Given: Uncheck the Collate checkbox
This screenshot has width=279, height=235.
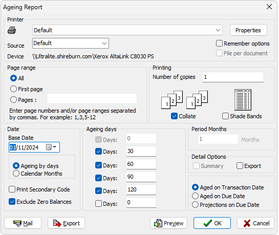Looking at the screenshot, I should 174,116.
